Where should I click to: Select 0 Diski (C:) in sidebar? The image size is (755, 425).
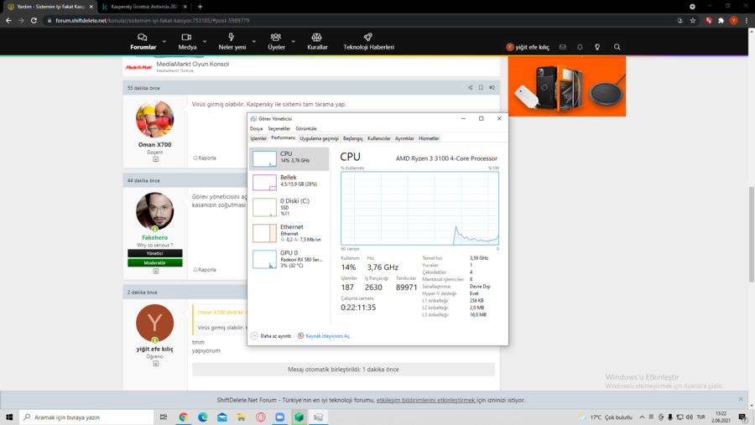click(289, 207)
